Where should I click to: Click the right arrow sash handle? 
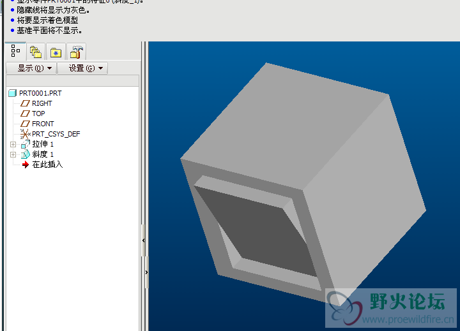point(147,272)
